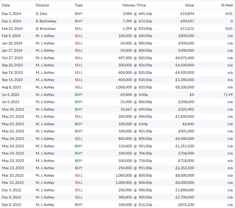
Task: Click the % Held column header
Action: click(227, 5)
